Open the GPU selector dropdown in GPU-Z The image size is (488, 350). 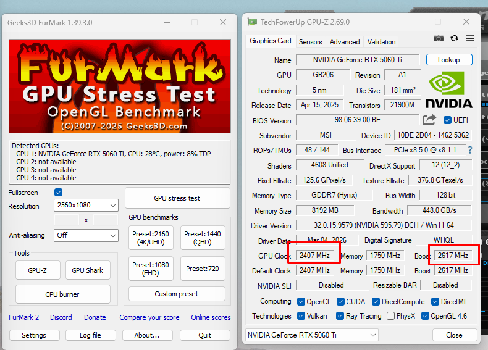point(312,335)
